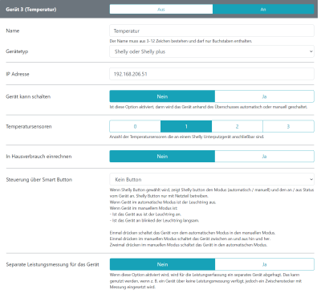Expand Gerätetyp list via the chevron arrow
The image size is (321, 294).
click(311, 51)
